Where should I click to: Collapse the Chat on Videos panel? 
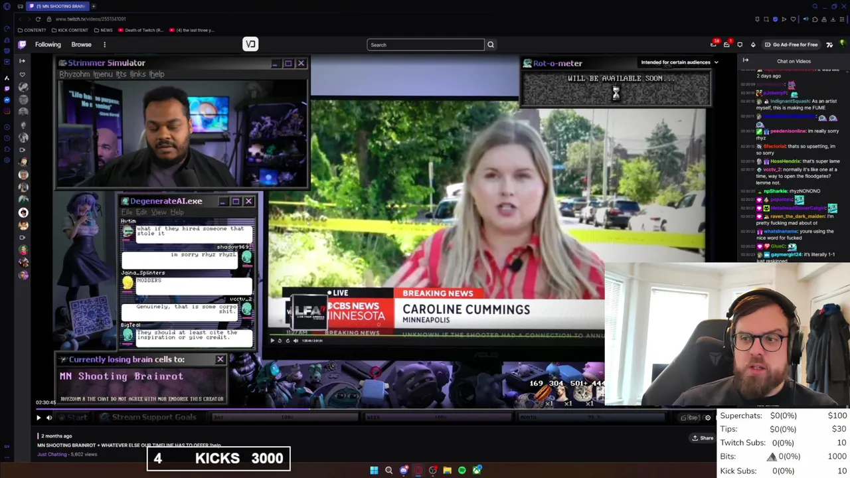[x=746, y=60]
